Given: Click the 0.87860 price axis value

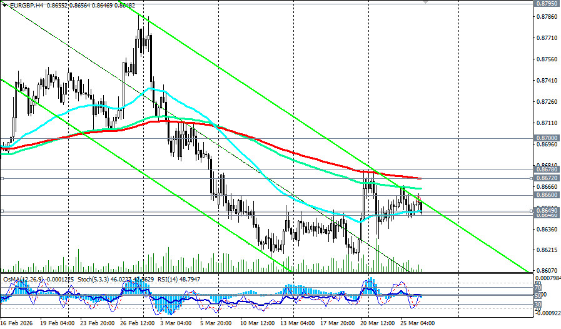Looking at the screenshot, I should [547, 17].
